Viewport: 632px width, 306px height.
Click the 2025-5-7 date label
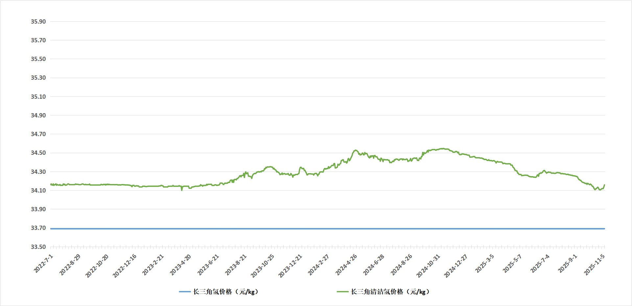512,263
